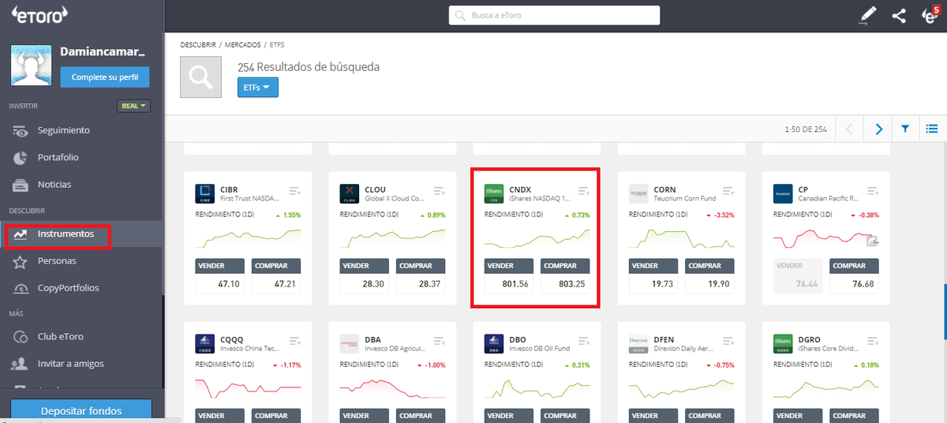Add CP to watchlist icon

click(873, 191)
